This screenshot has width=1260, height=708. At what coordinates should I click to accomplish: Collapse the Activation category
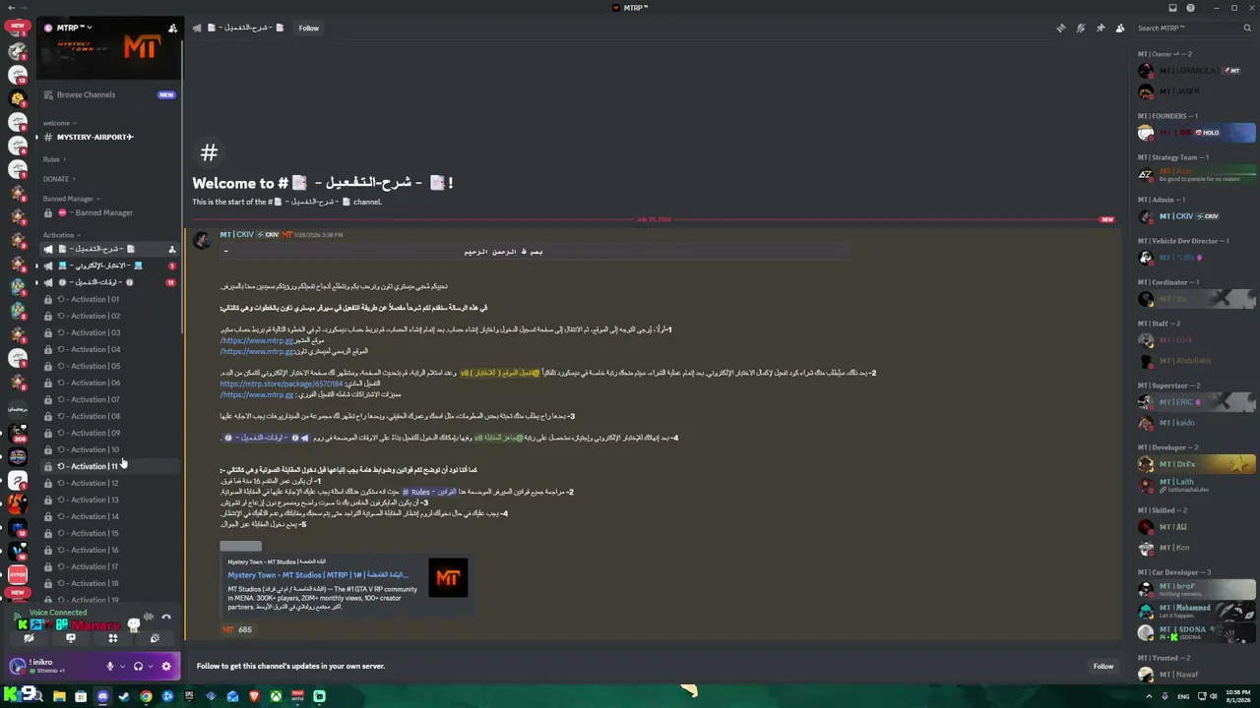click(61, 235)
